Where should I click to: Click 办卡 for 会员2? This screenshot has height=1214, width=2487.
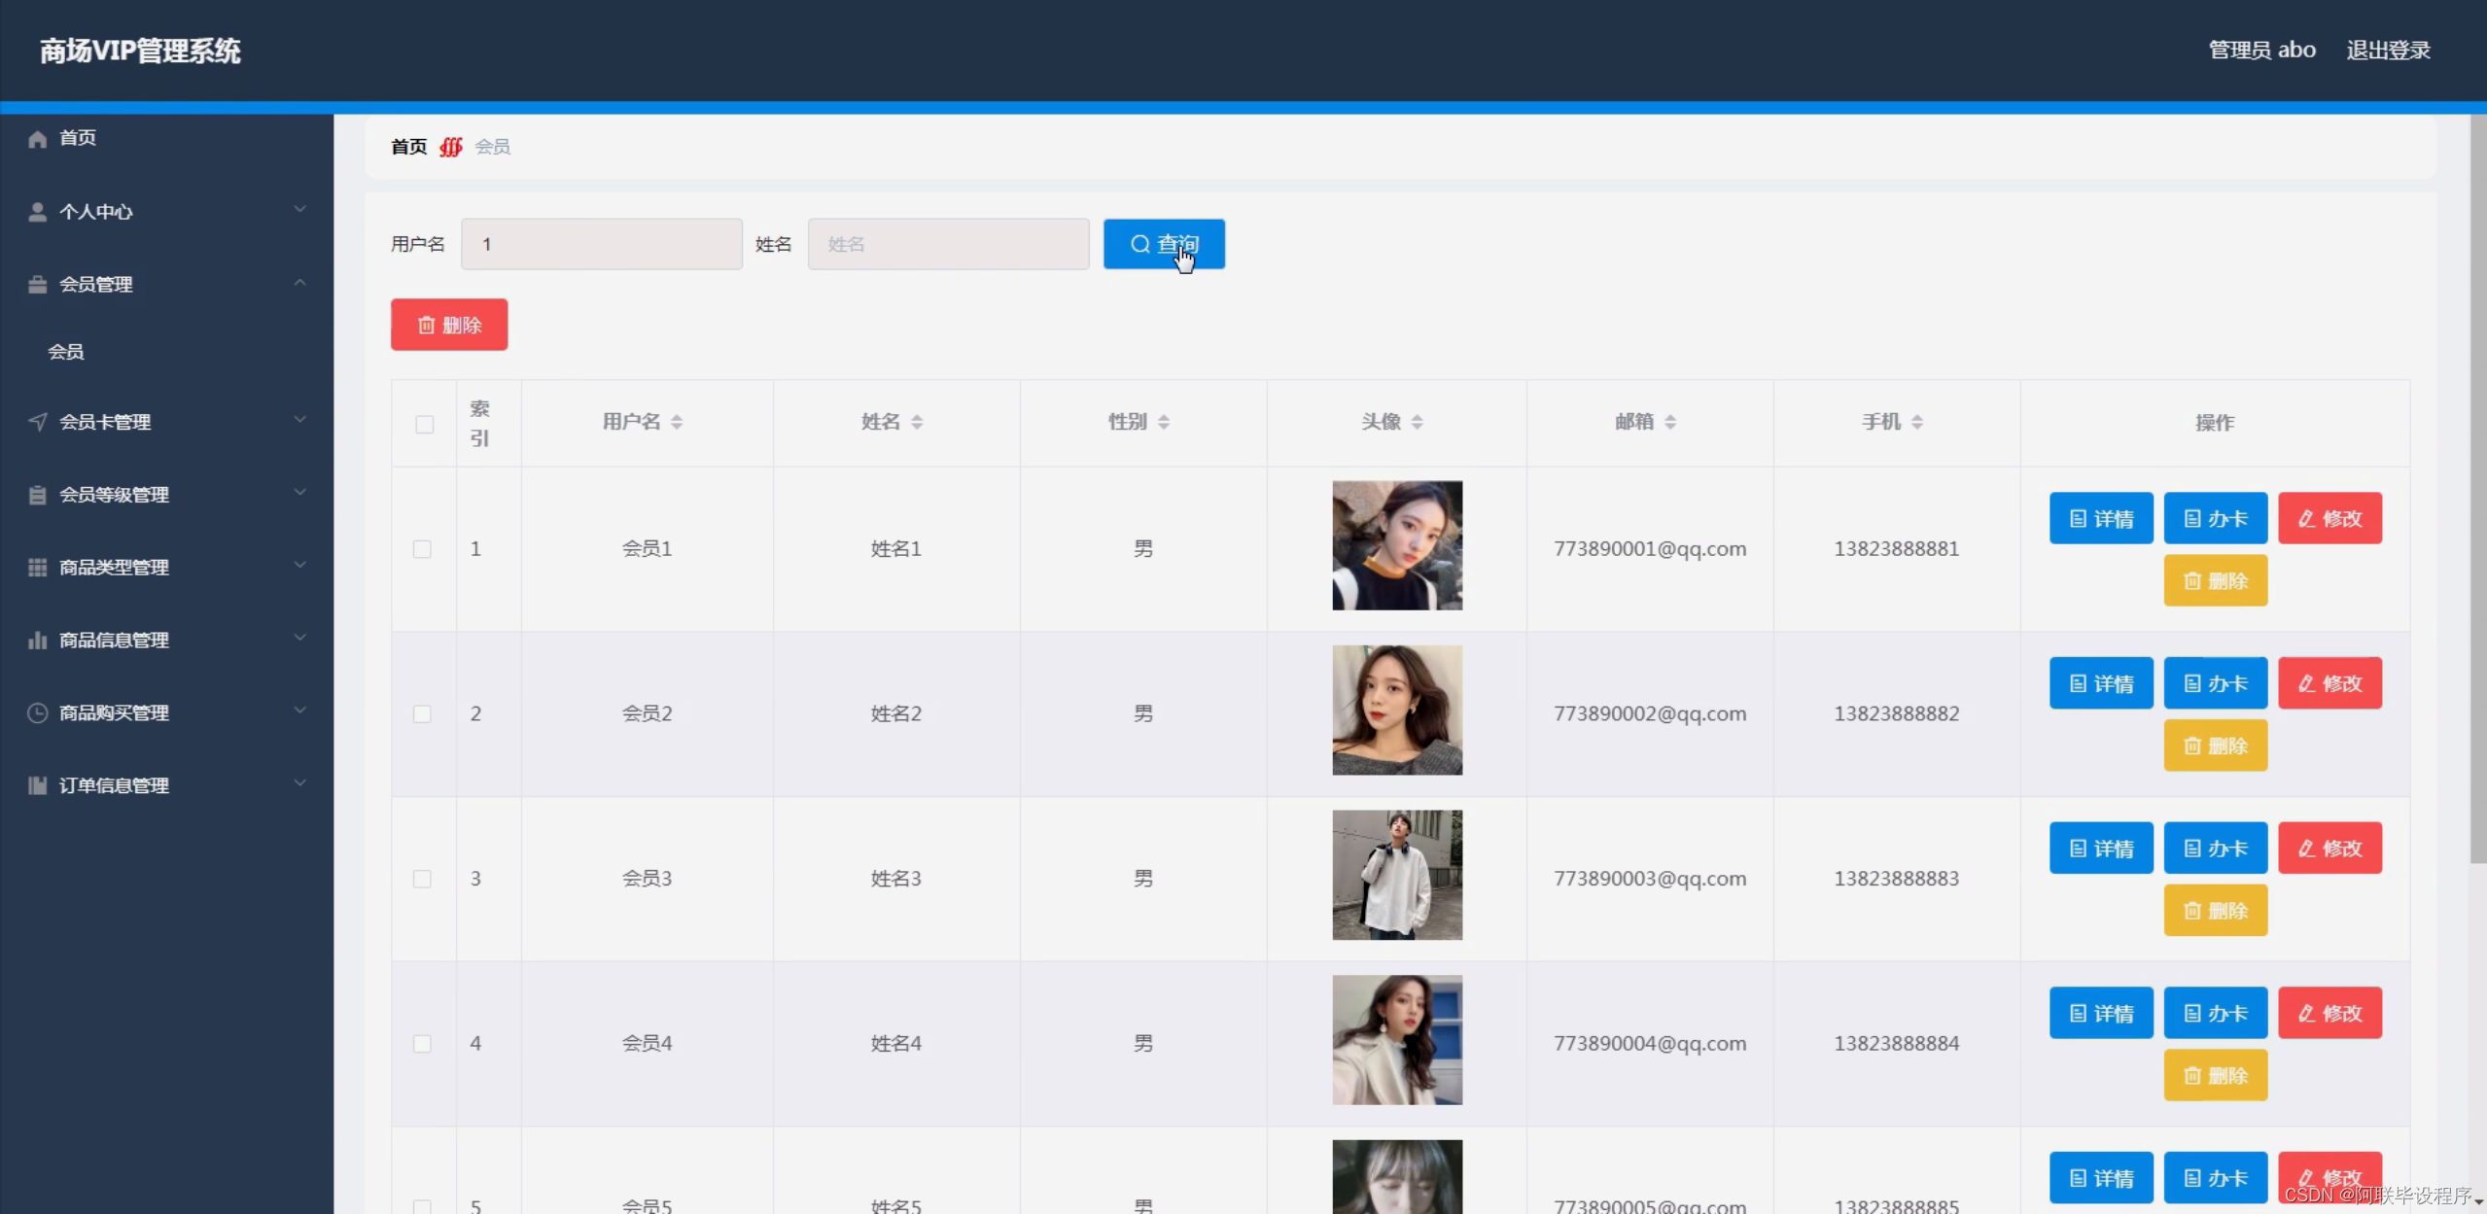(x=2215, y=682)
